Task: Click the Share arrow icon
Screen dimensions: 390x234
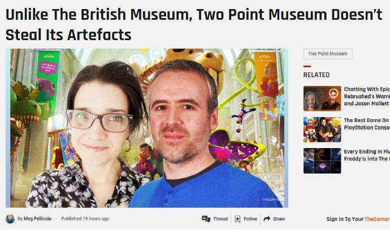Action: click(x=267, y=219)
